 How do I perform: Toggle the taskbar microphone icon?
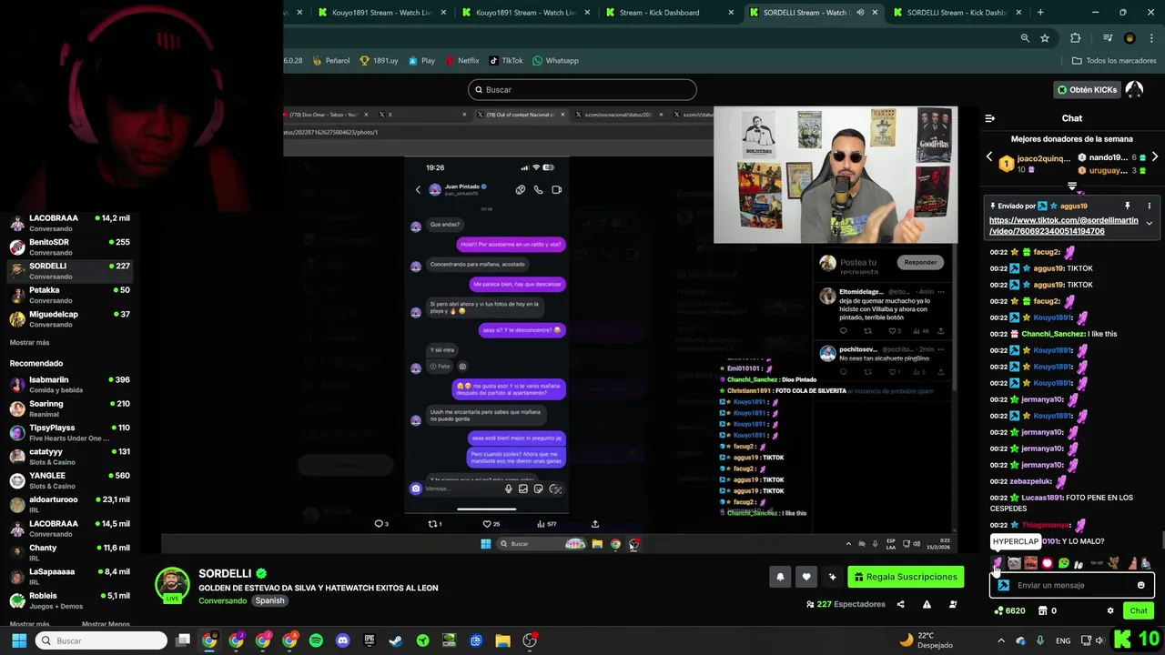coord(1040,640)
